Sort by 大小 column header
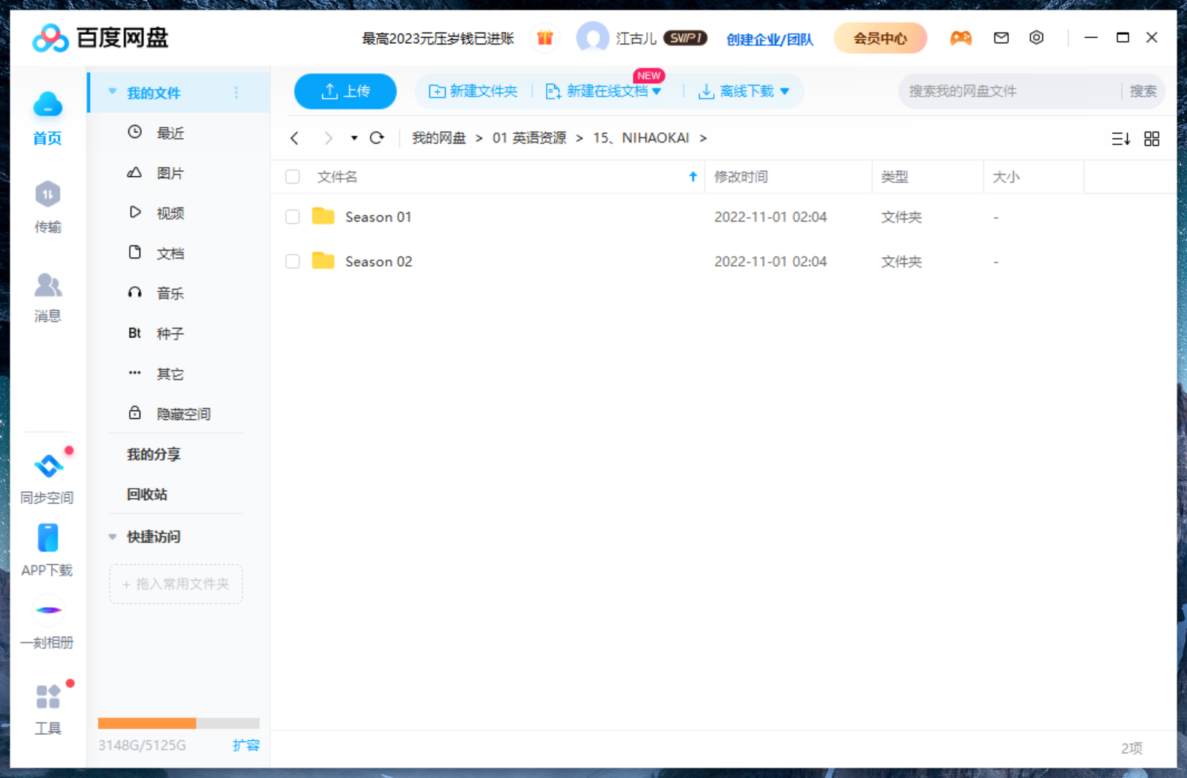The image size is (1187, 778). (x=1006, y=177)
